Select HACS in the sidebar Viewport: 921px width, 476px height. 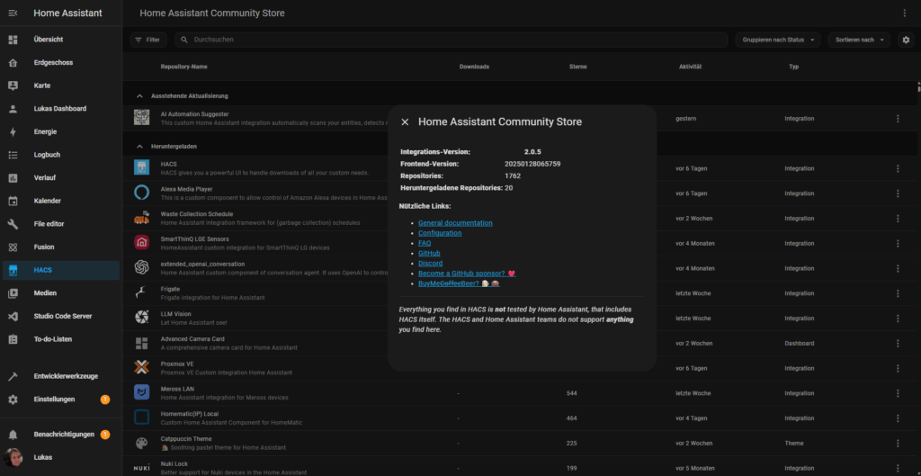(x=61, y=270)
